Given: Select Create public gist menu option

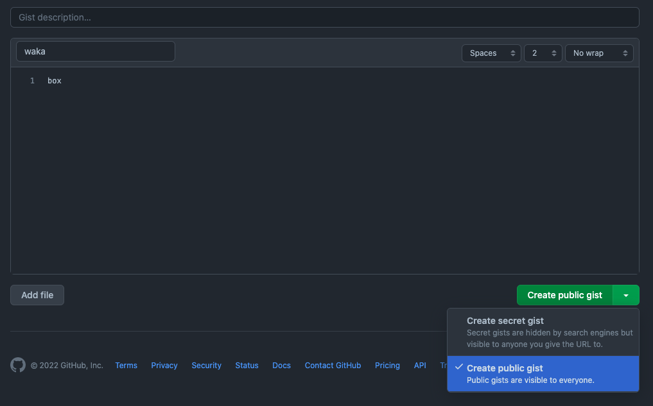Looking at the screenshot, I should (543, 373).
